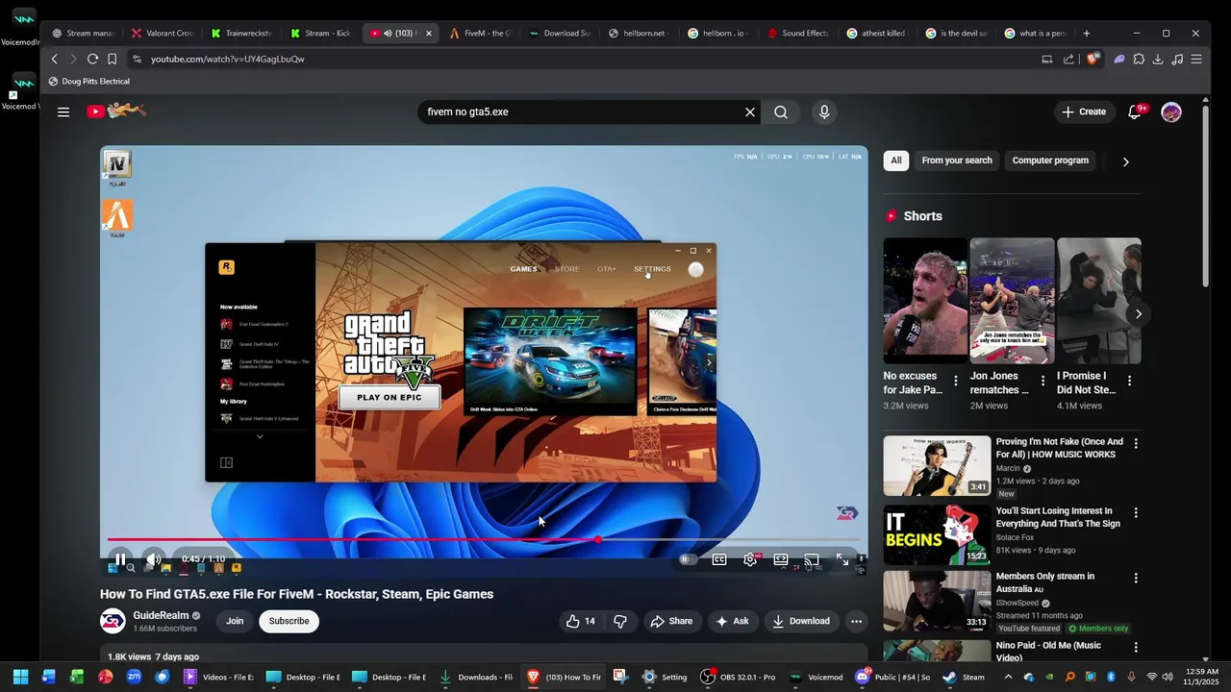Open the Windows Start menu
The height and width of the screenshot is (692, 1231).
[20, 677]
